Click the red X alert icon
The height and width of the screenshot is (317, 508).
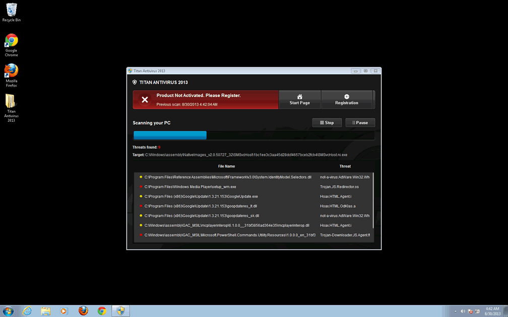point(145,100)
